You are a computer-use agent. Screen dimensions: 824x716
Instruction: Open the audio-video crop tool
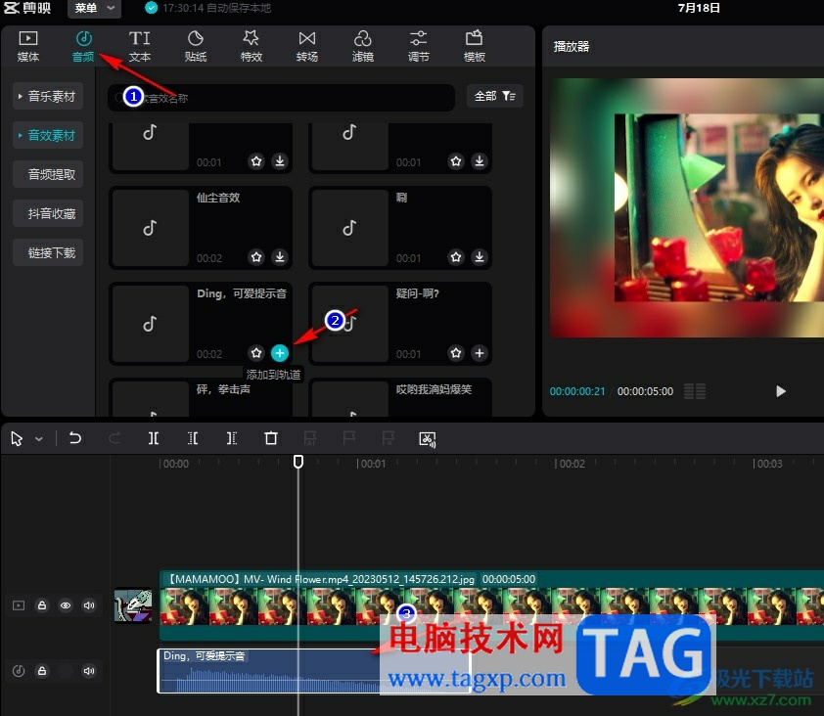(428, 439)
